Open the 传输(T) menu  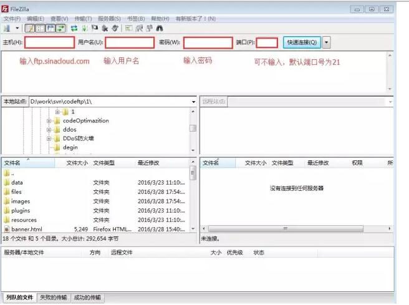pos(83,19)
